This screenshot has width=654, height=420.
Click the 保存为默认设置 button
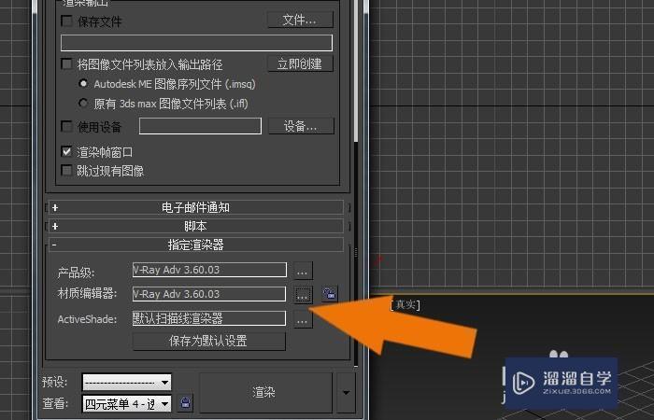click(x=208, y=341)
